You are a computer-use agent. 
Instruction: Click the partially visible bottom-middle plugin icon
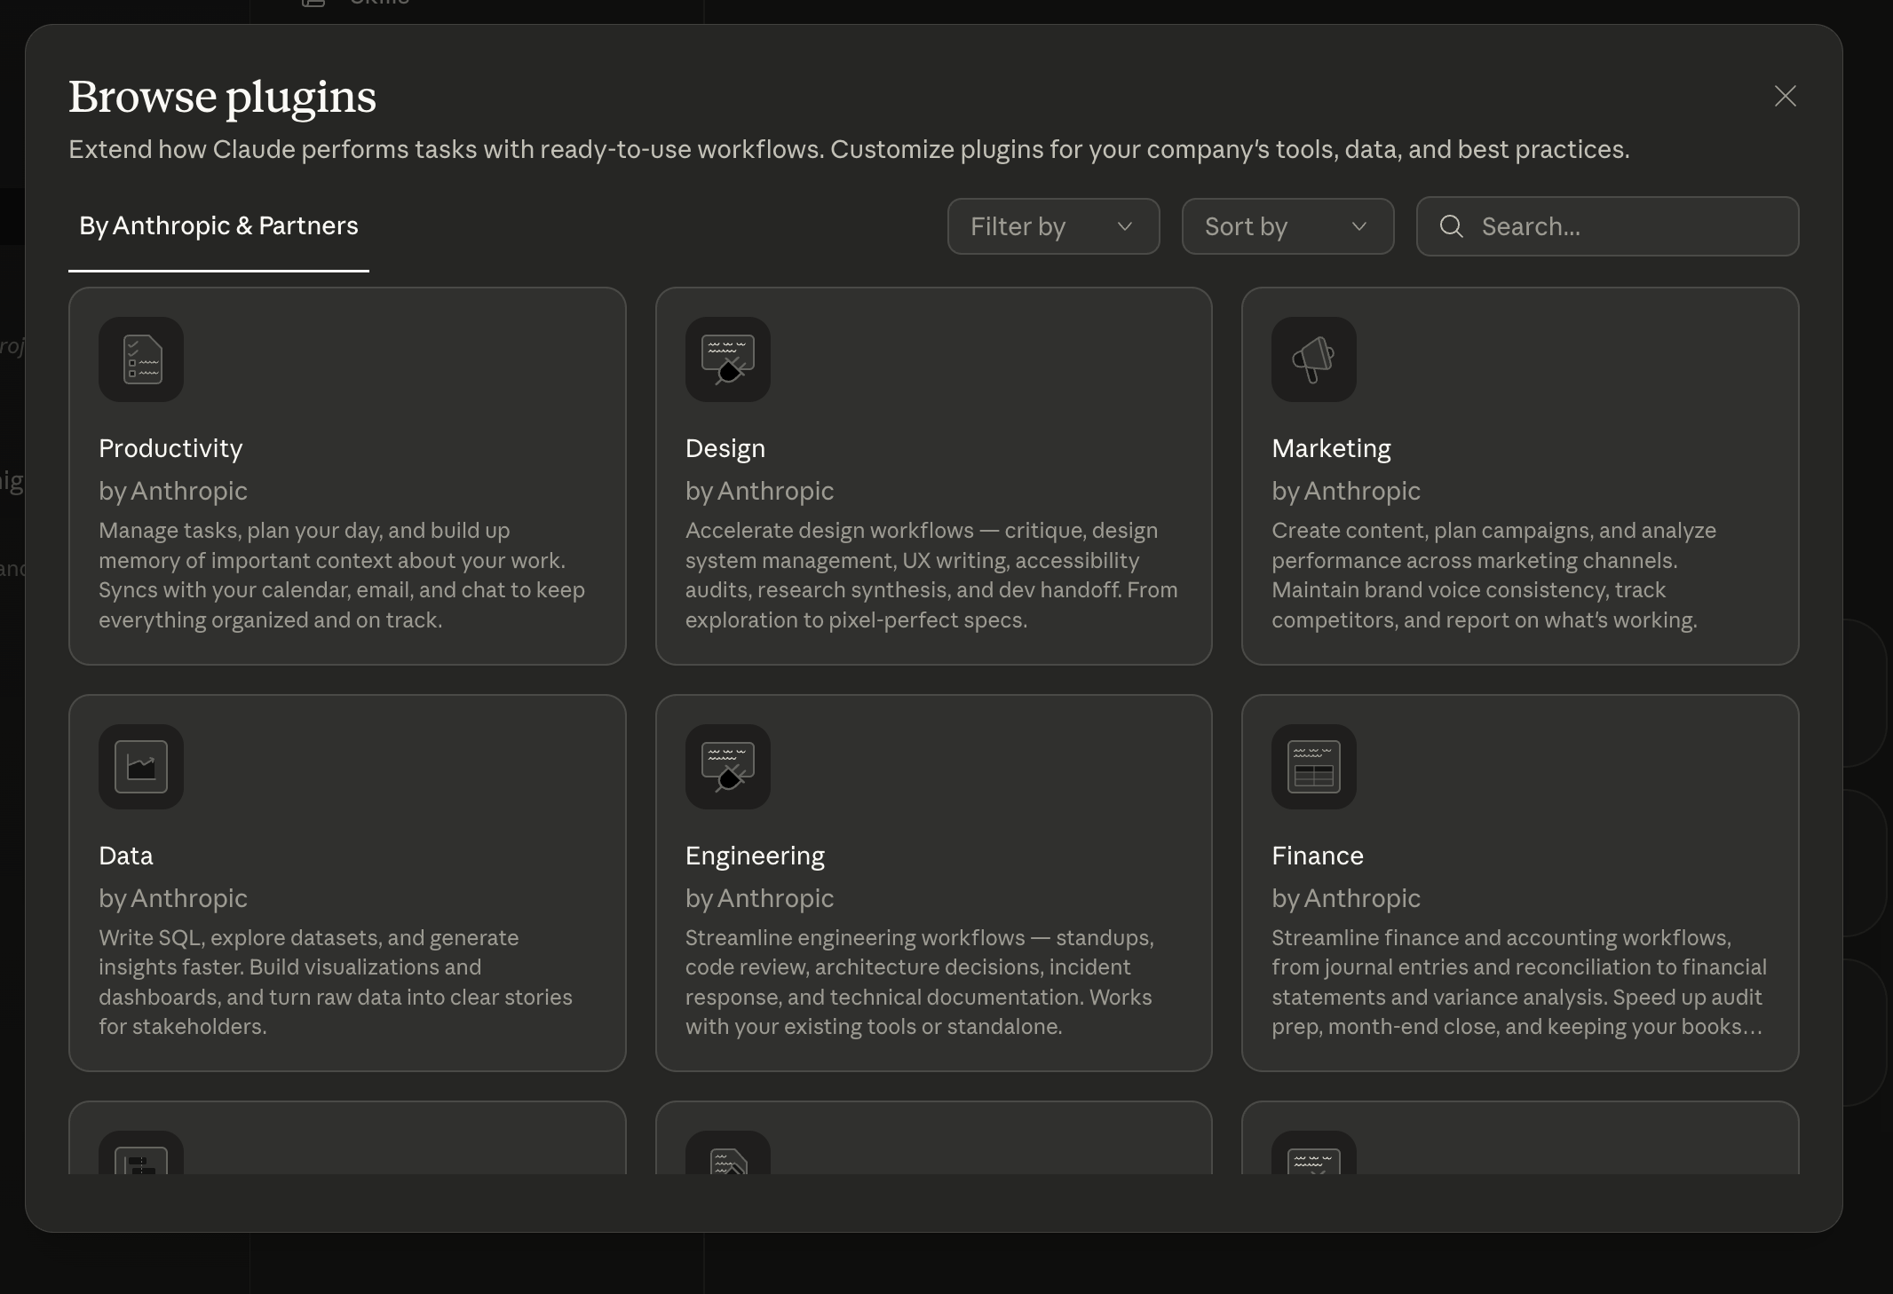727,1156
